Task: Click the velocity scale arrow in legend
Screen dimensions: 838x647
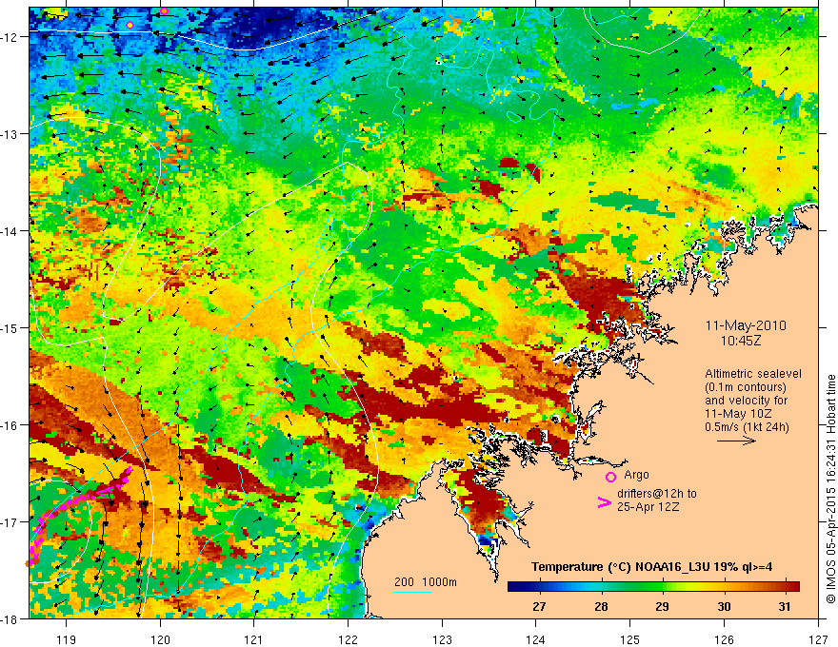Action: coord(736,441)
